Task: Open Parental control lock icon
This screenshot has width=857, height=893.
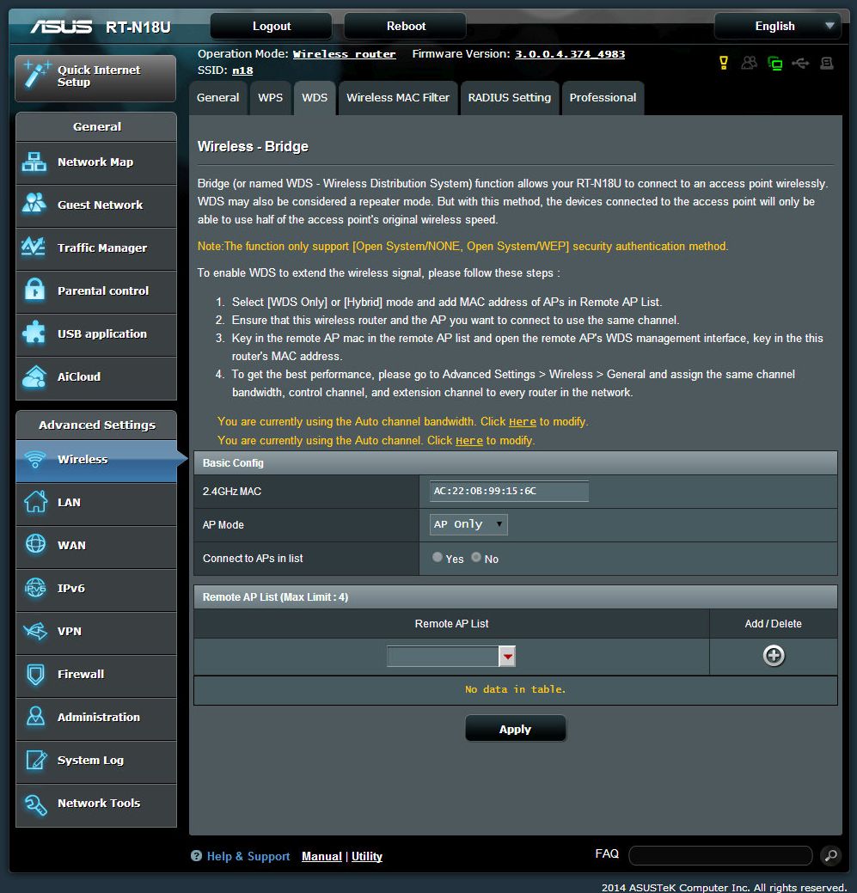Action: coord(34,291)
